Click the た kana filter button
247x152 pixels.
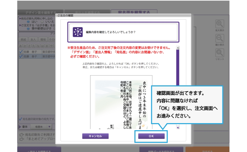[34, 46]
